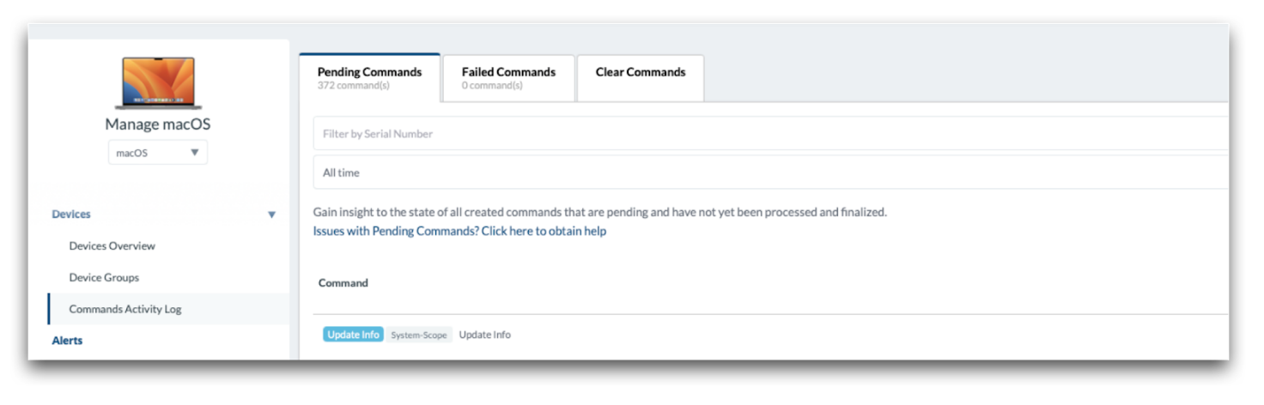The height and width of the screenshot is (405, 1264).
Task: Click the Pending Commands help link
Action: pos(459,231)
